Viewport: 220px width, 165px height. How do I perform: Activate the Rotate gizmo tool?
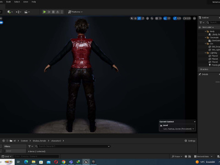(x=139, y=18)
